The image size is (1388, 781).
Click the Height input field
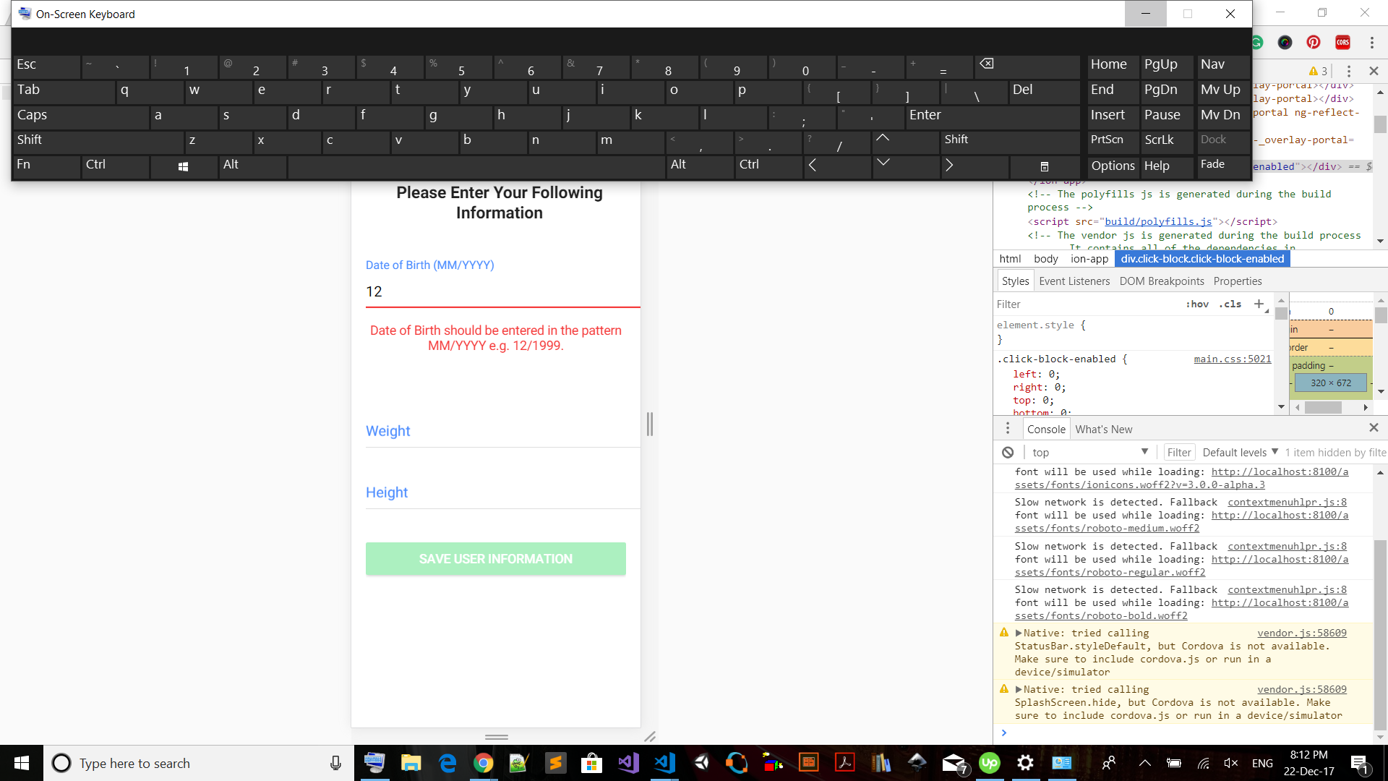coord(503,492)
